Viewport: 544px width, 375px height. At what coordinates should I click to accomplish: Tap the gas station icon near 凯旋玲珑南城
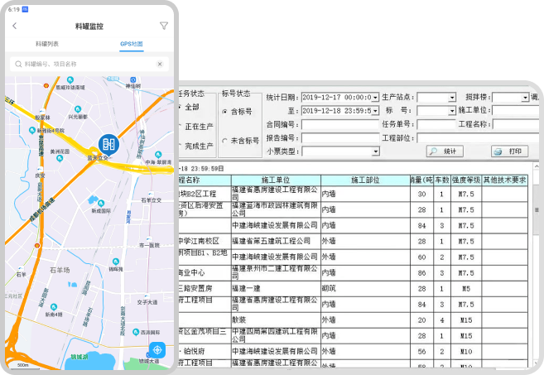coord(46,85)
